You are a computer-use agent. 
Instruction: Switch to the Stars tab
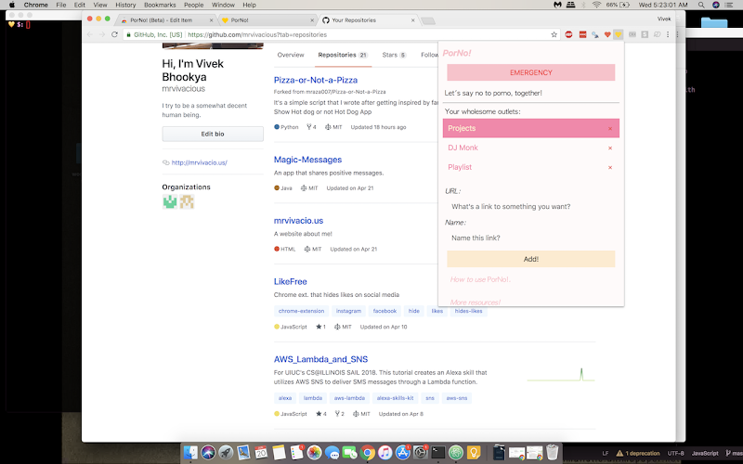click(394, 55)
